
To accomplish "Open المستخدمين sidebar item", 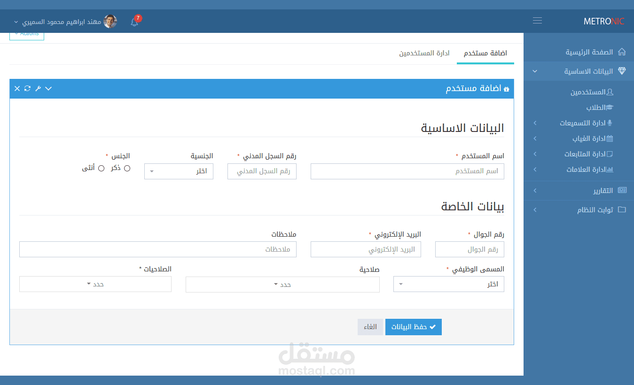I will 579,92.
